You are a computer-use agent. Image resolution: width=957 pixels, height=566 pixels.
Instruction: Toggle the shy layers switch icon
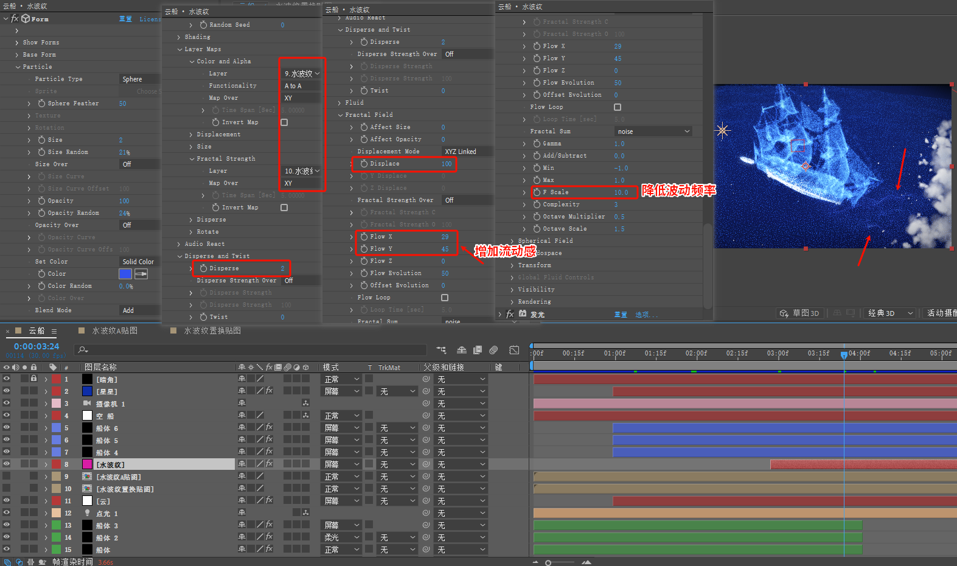click(462, 350)
